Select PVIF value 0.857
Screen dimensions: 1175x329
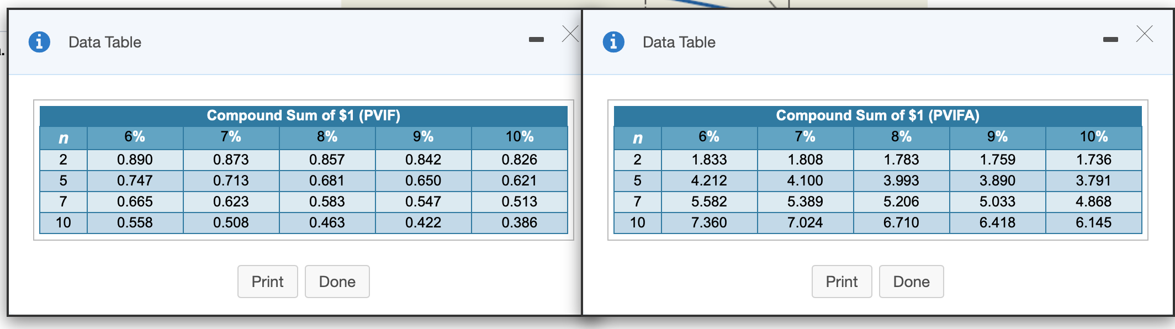click(327, 160)
